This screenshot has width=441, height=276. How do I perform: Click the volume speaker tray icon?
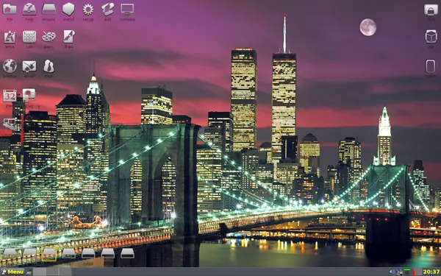tap(392, 272)
